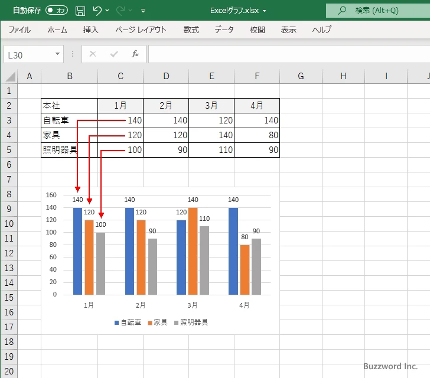Select row 18 header
The image size is (430, 378).
9,342
